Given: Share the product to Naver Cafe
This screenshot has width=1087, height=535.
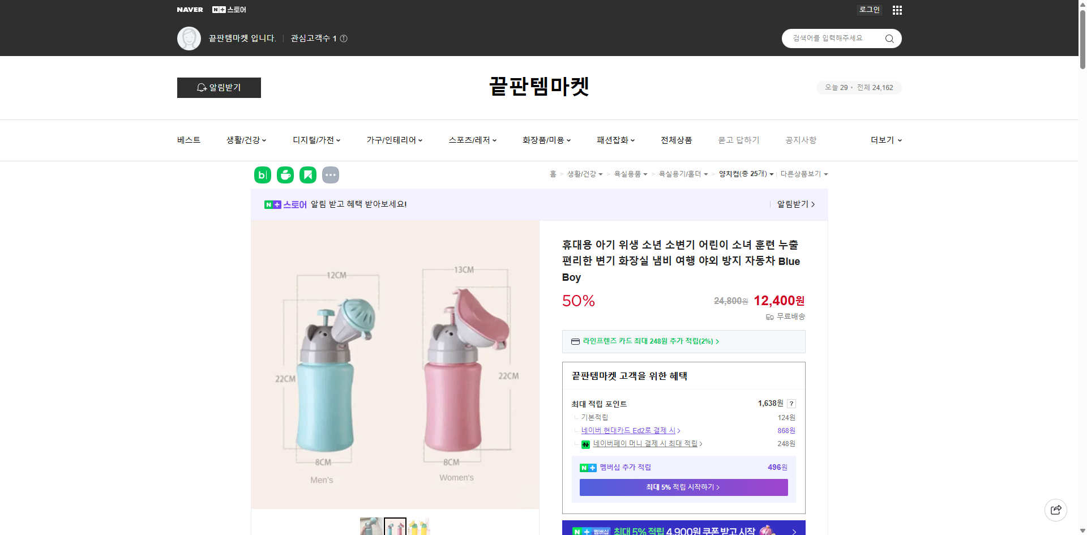Looking at the screenshot, I should (x=285, y=175).
